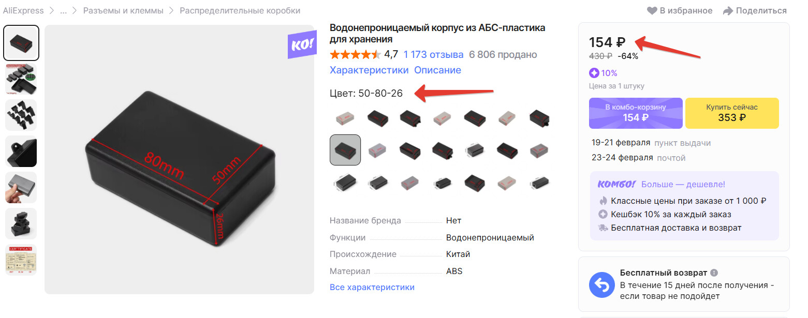808x318 pixels.
Task: Click the Купить сейчас button
Action: [732, 113]
